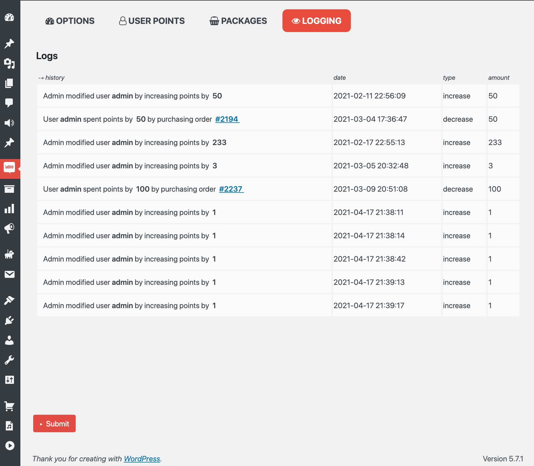The image size is (534, 466).
Task: Click the "type" column header
Action: 449,77
